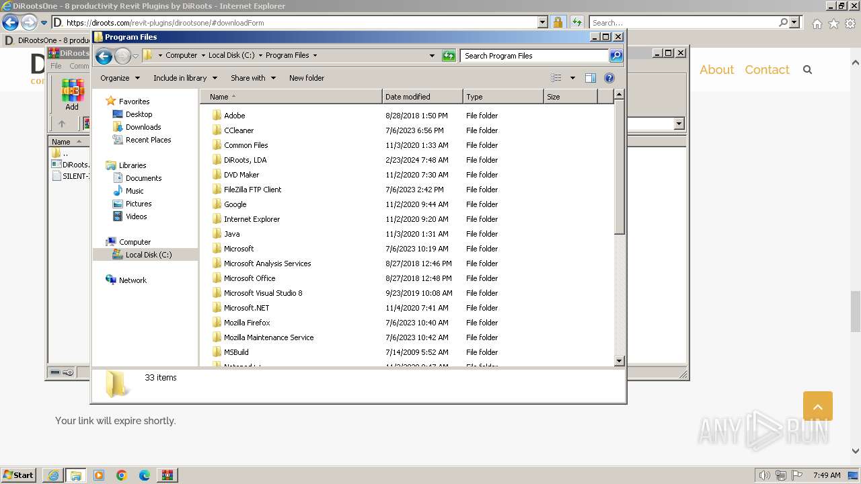861x484 pixels.
Task: Change view using the views icon
Action: click(x=556, y=78)
